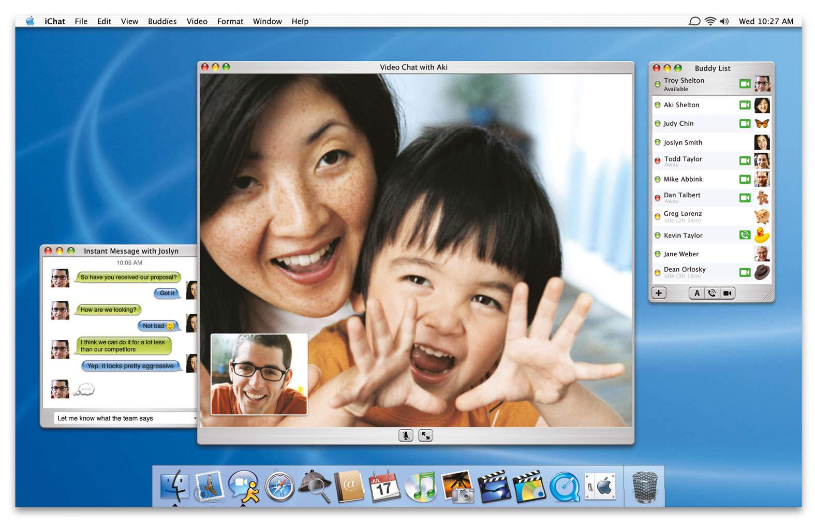Open the Buddies menu
This screenshot has width=815, height=527.
(162, 21)
